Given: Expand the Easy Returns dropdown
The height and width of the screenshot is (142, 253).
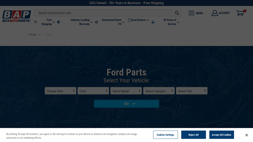Looking at the screenshot, I should [148, 20].
